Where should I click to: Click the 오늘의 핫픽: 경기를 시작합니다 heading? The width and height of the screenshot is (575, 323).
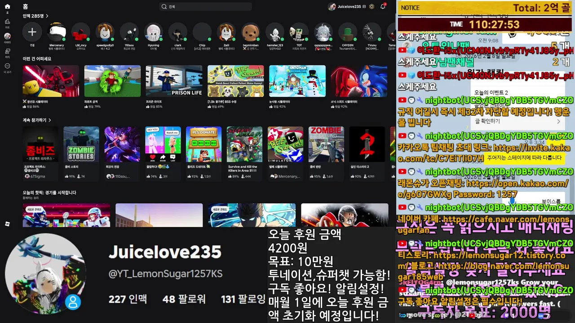click(x=49, y=192)
